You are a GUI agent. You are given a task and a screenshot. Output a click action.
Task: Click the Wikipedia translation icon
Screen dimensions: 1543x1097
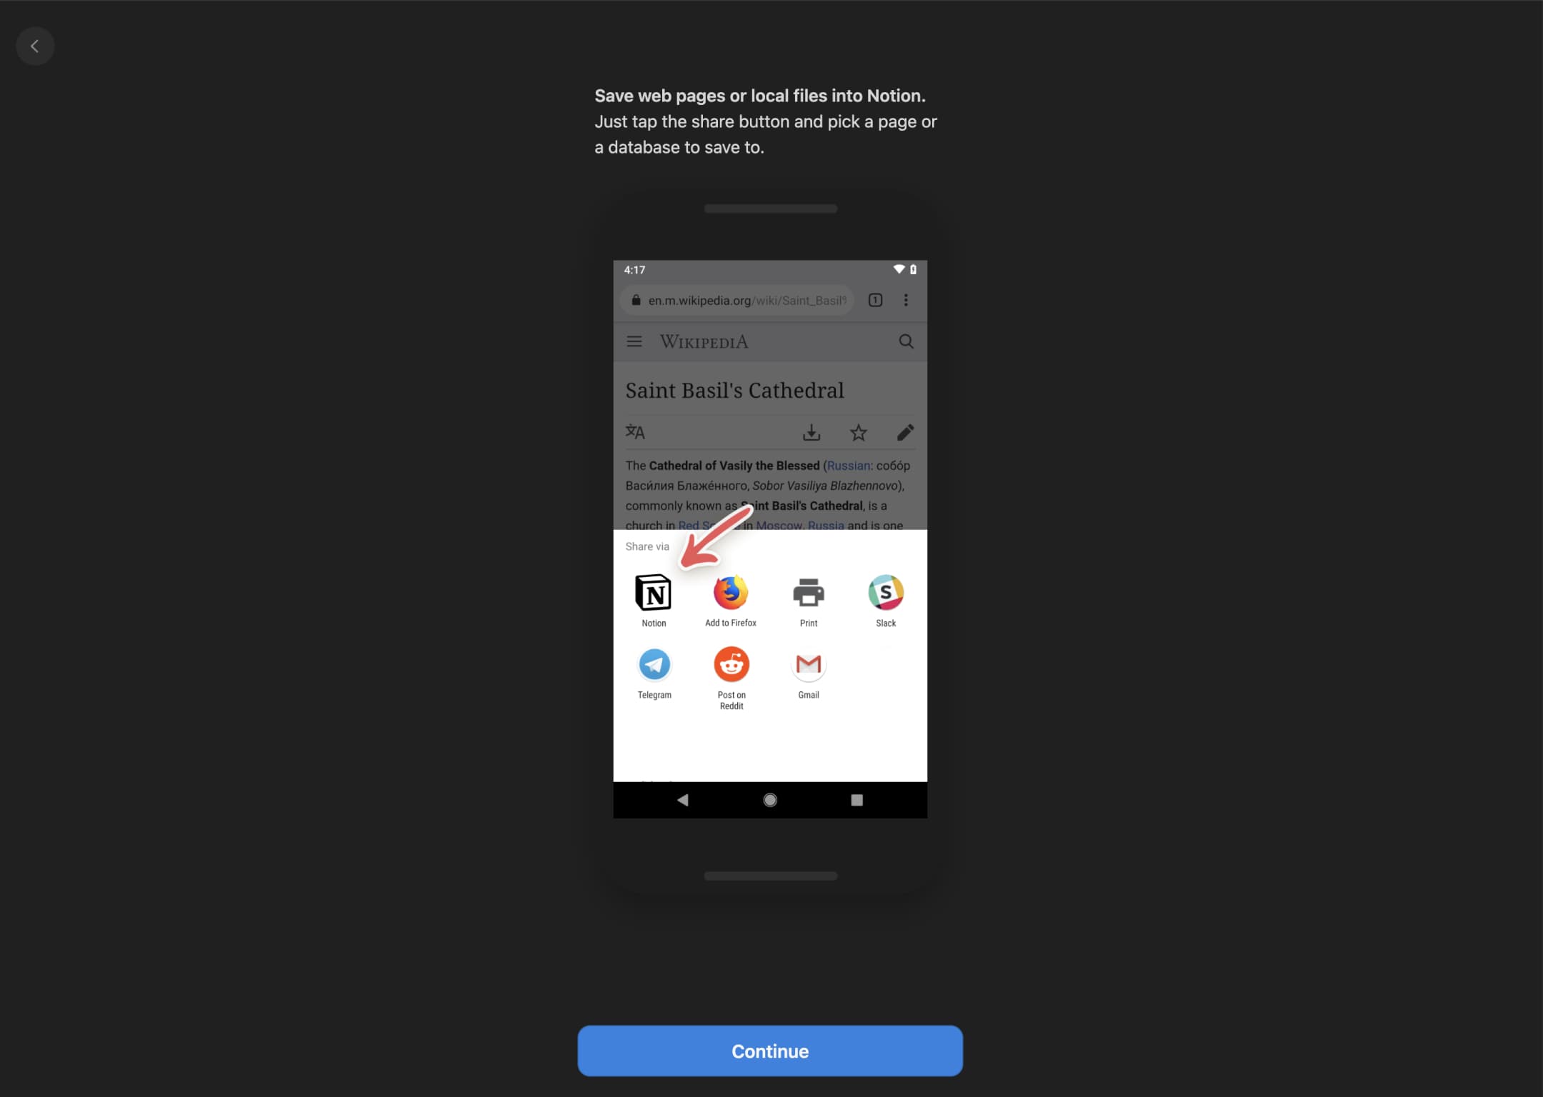pos(635,432)
